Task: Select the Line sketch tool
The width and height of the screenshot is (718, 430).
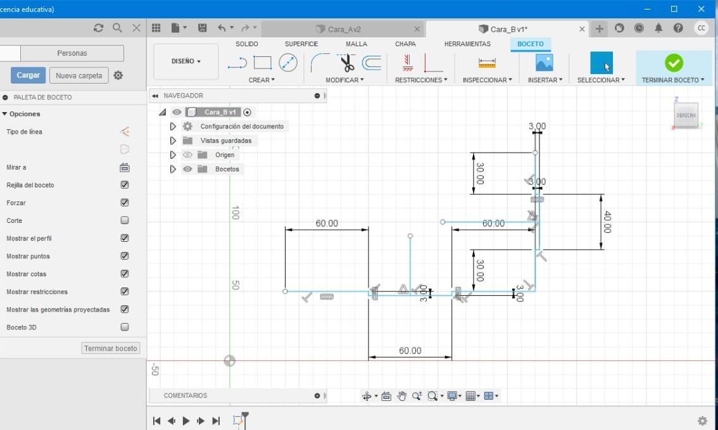Action: 237,63
